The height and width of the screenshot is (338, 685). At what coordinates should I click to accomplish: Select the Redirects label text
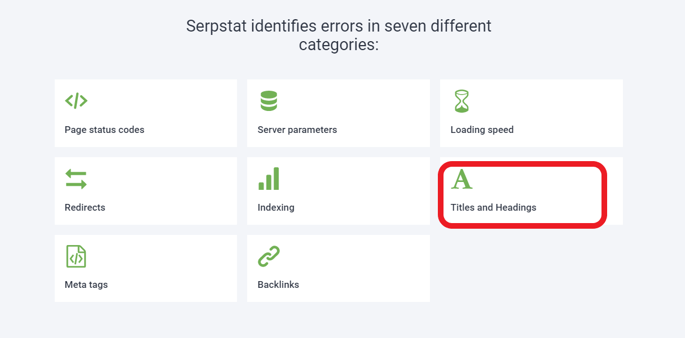click(x=85, y=207)
